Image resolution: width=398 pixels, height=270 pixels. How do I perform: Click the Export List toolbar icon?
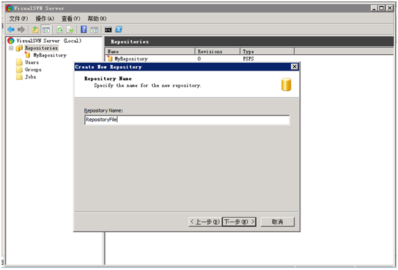click(70, 30)
